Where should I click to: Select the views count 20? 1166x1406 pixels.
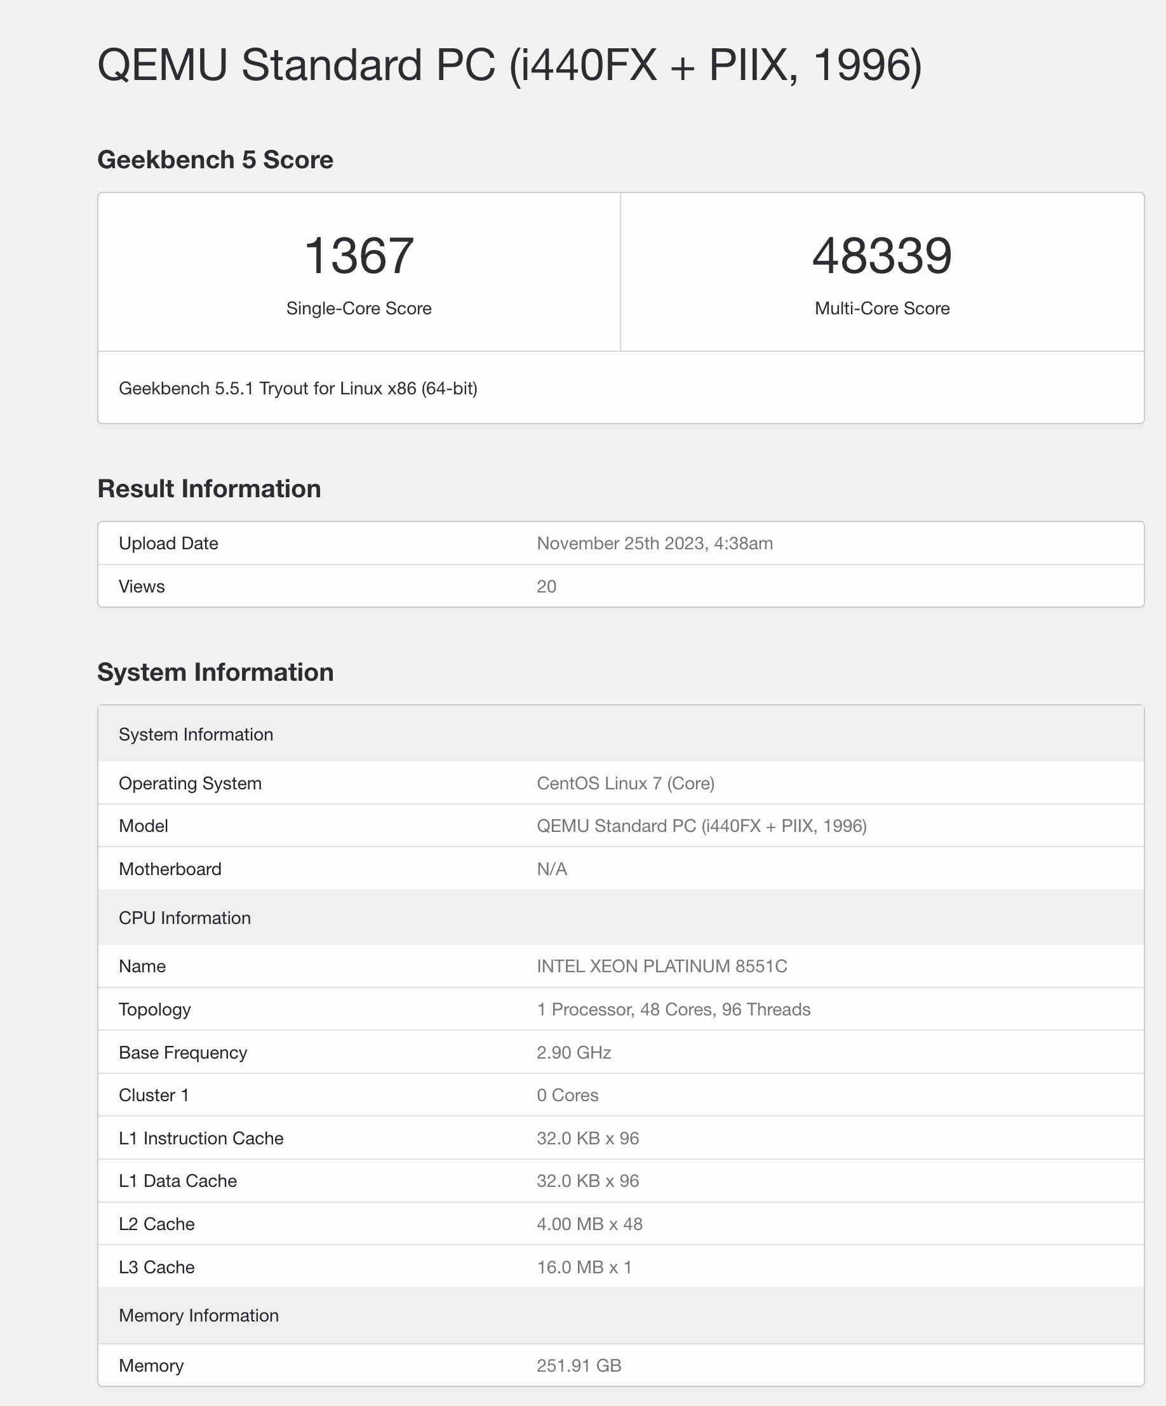pyautogui.click(x=547, y=587)
